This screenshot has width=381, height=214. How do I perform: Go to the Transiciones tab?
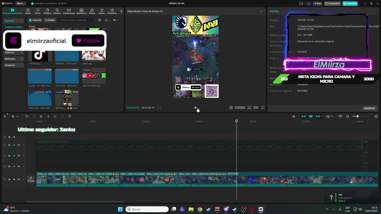tap(69, 11)
